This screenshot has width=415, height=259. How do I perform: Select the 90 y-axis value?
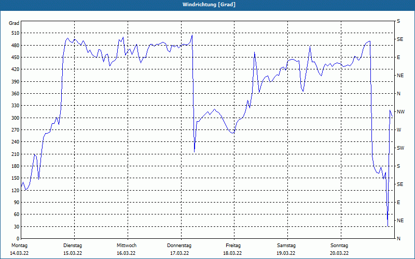[x=17, y=203]
